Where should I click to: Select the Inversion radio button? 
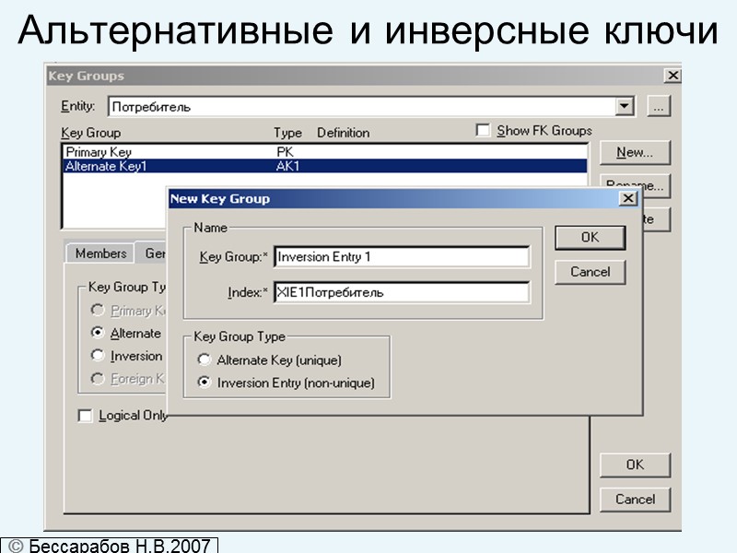(x=98, y=356)
